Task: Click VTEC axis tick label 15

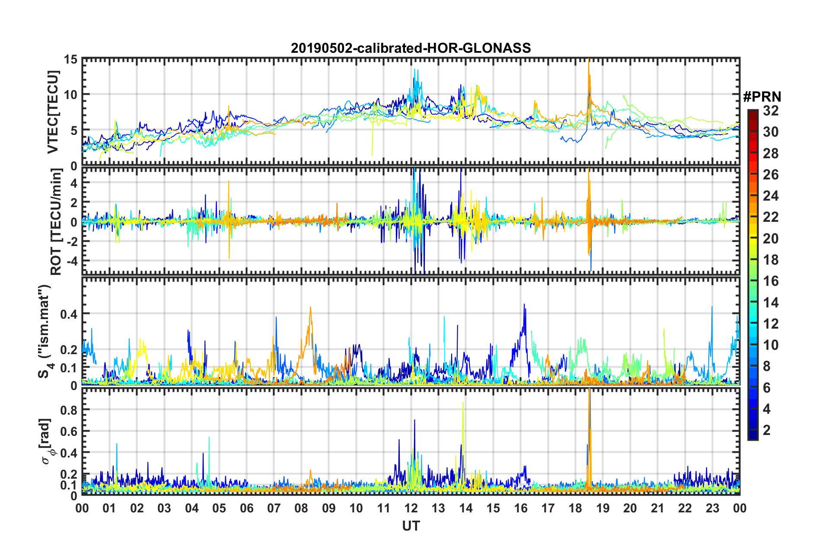Action: tap(70, 59)
